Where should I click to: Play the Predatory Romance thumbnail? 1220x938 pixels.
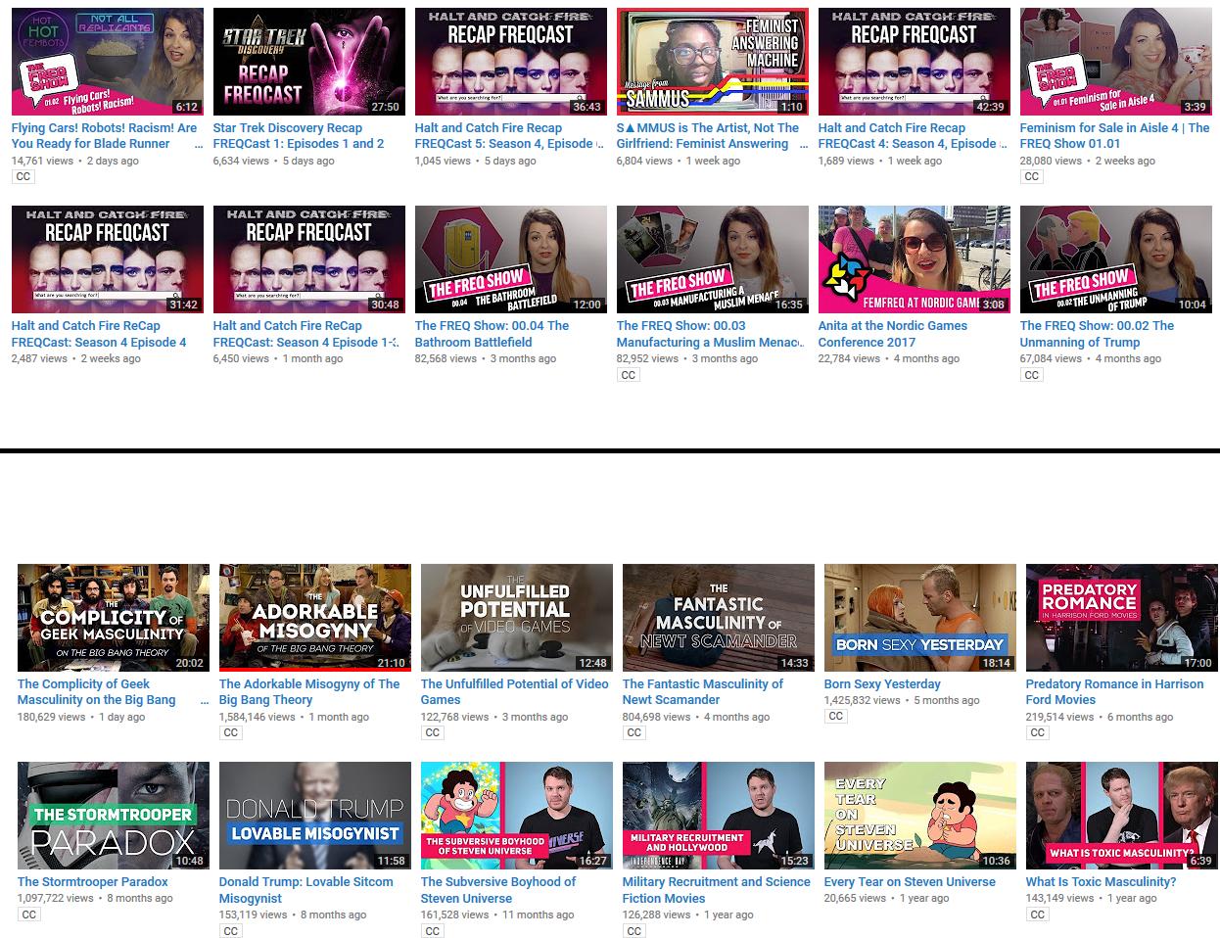pos(1122,618)
